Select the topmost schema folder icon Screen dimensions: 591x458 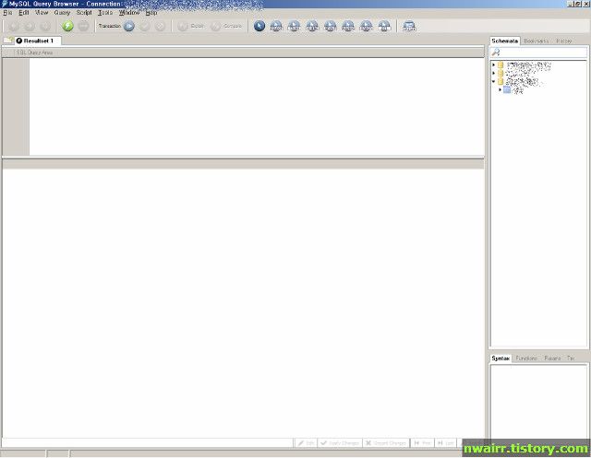(501, 65)
